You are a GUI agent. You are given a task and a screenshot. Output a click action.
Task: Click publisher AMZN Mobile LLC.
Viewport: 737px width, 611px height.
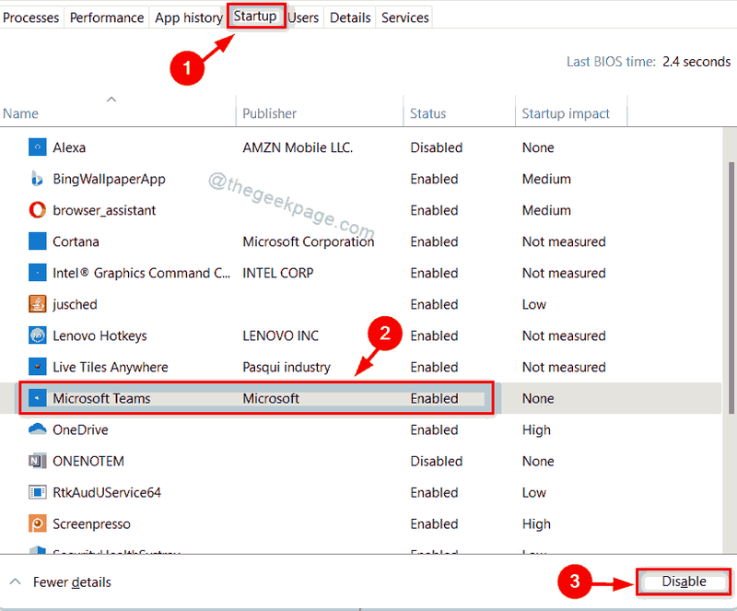298,147
